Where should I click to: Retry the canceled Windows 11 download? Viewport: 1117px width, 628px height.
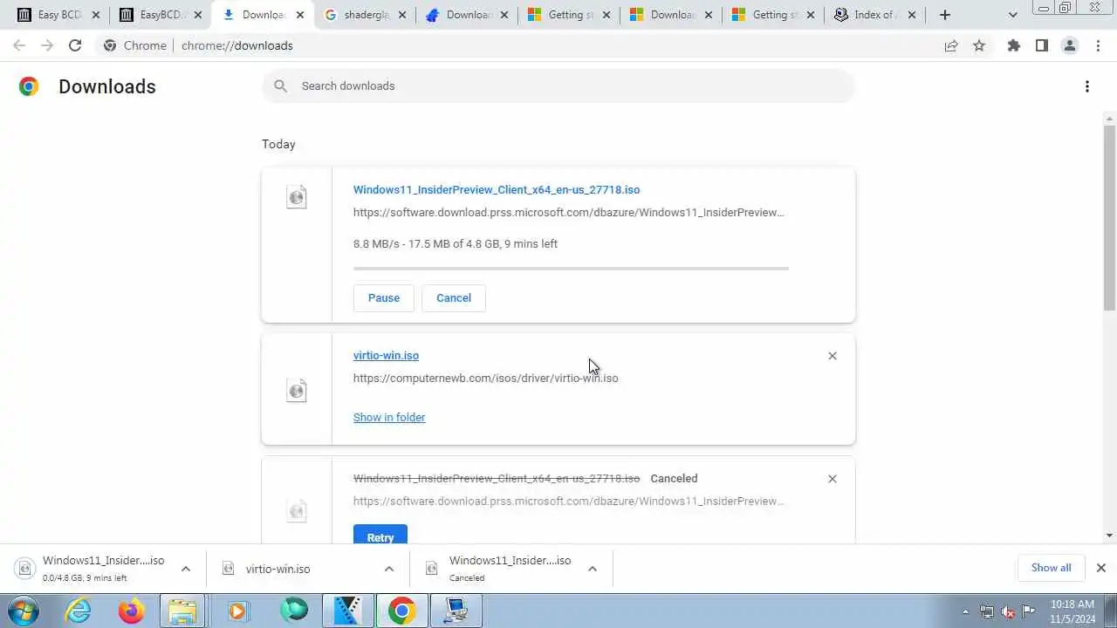click(x=380, y=535)
